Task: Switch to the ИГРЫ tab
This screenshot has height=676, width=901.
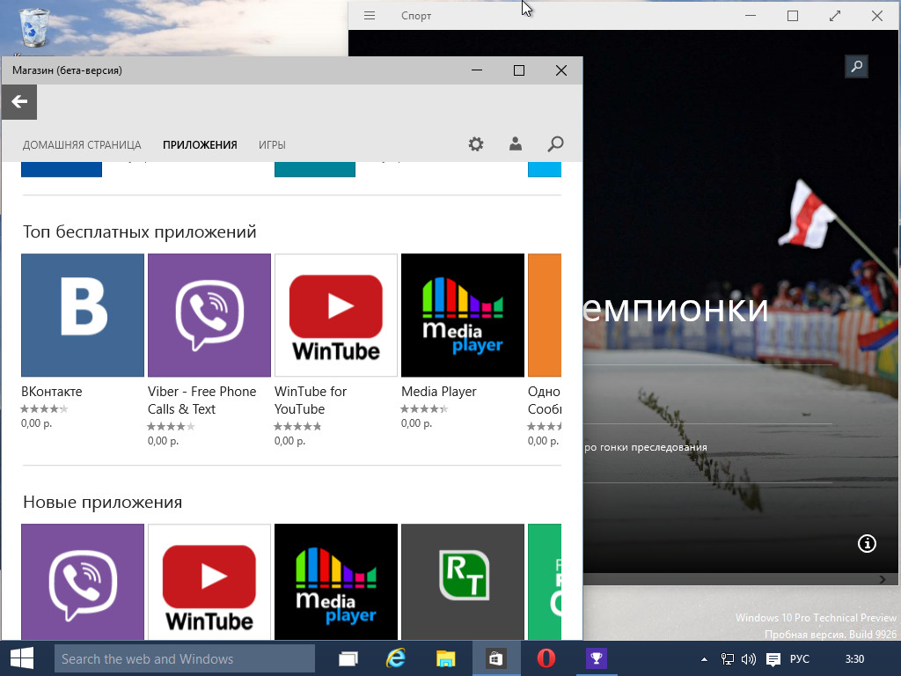Action: click(272, 145)
